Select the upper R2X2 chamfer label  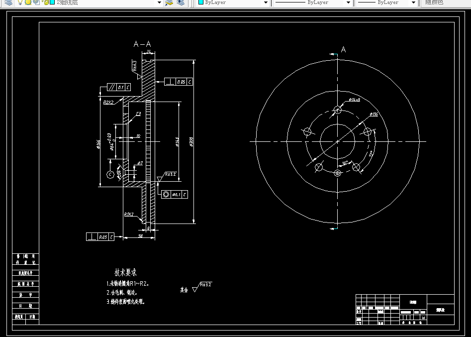[x=108, y=103]
